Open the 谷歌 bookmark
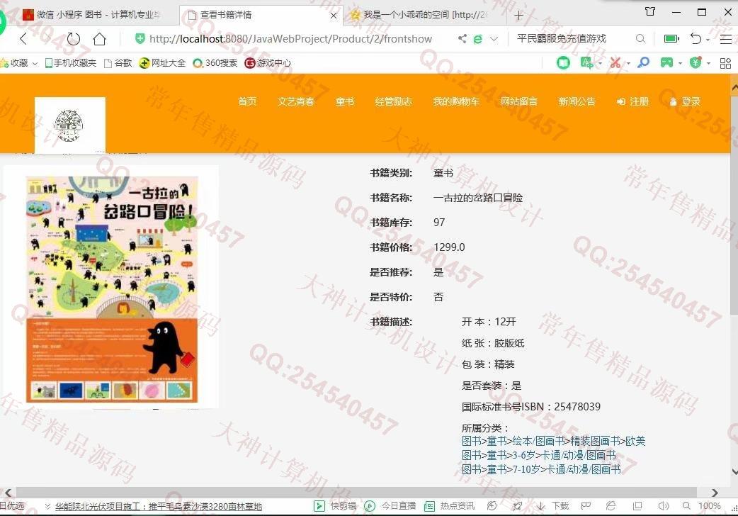The height and width of the screenshot is (516, 738). coord(118,62)
